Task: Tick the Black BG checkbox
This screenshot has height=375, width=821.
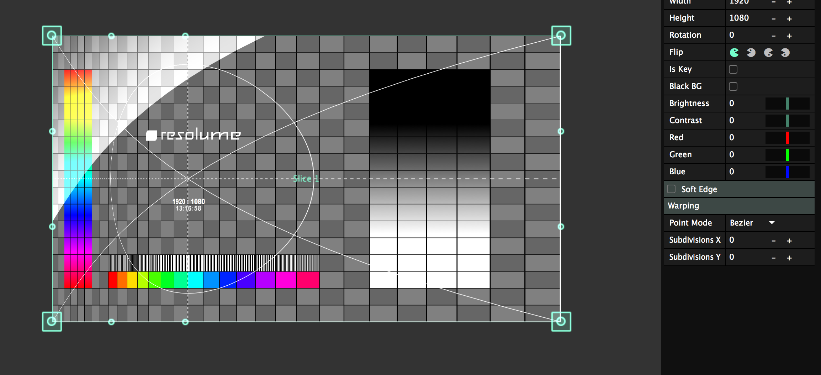Action: 733,86
